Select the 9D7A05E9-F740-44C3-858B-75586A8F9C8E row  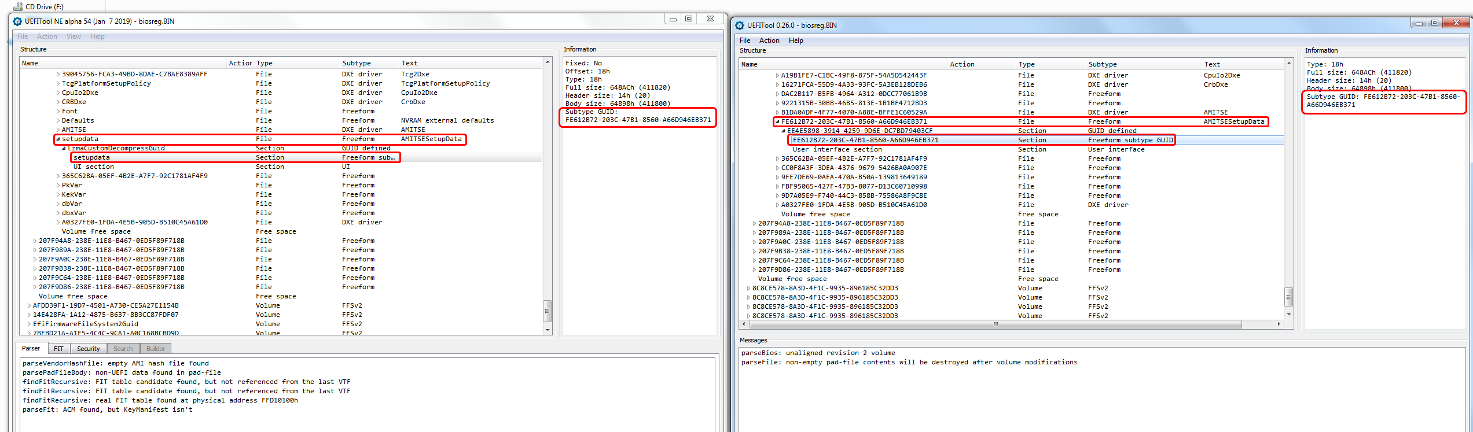(x=1012, y=195)
